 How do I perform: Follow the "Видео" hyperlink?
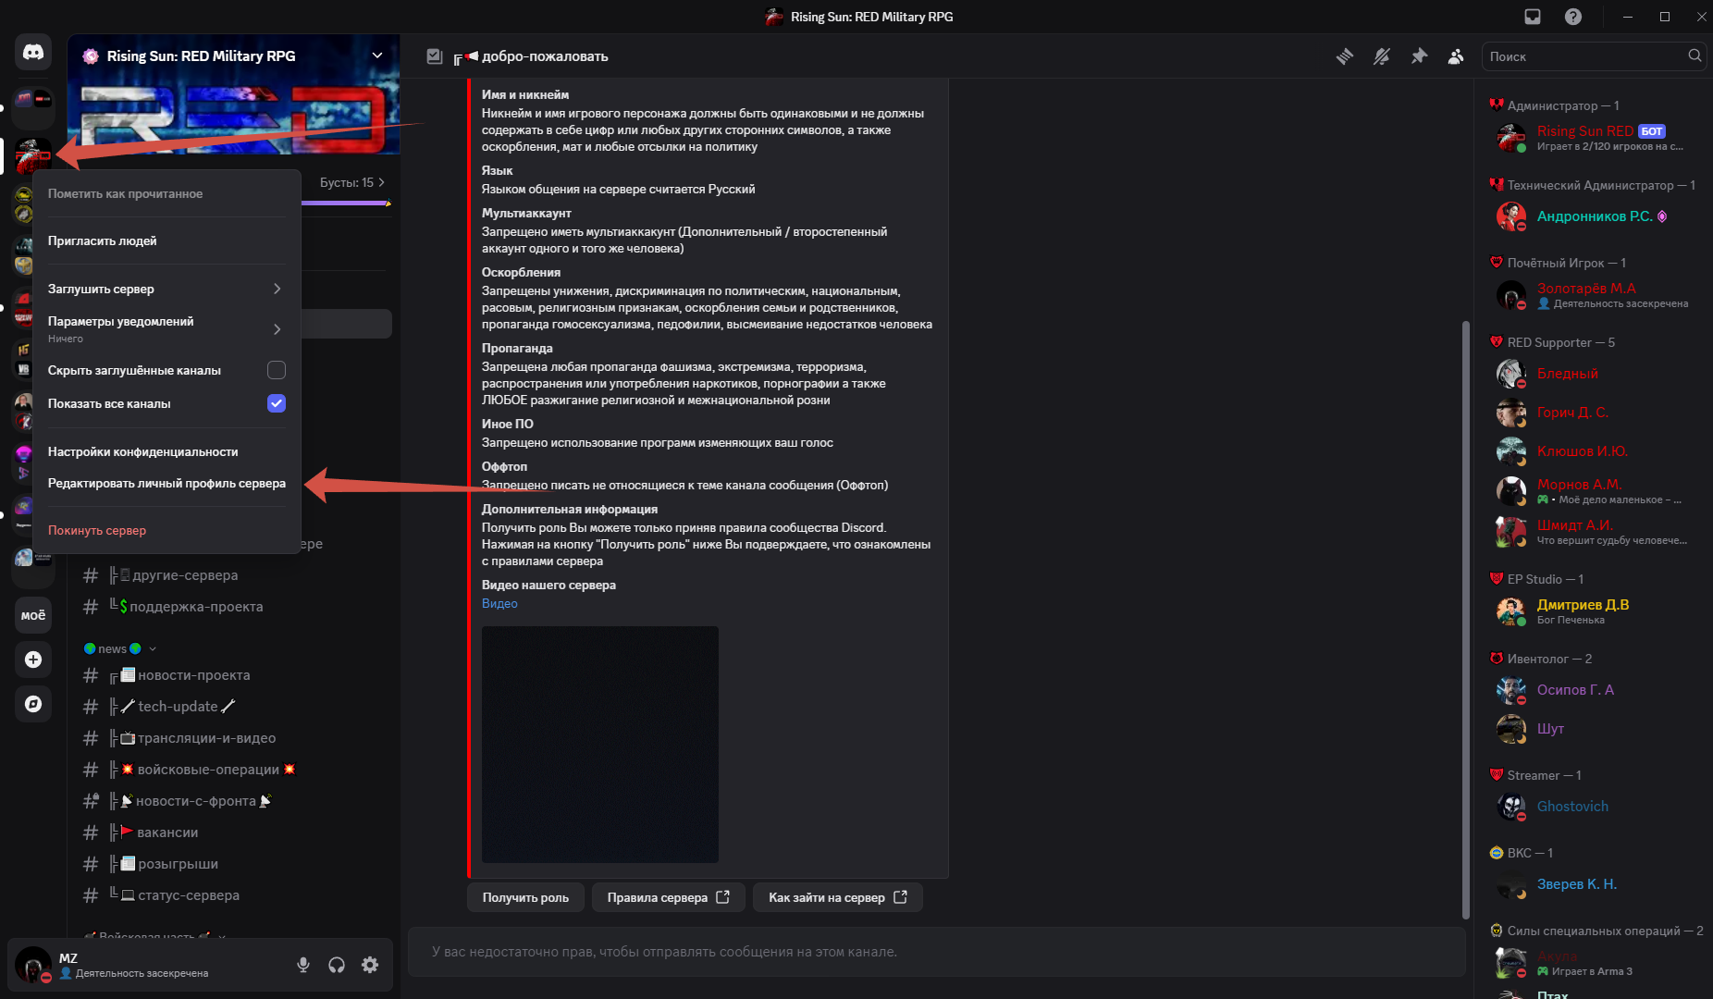(499, 603)
